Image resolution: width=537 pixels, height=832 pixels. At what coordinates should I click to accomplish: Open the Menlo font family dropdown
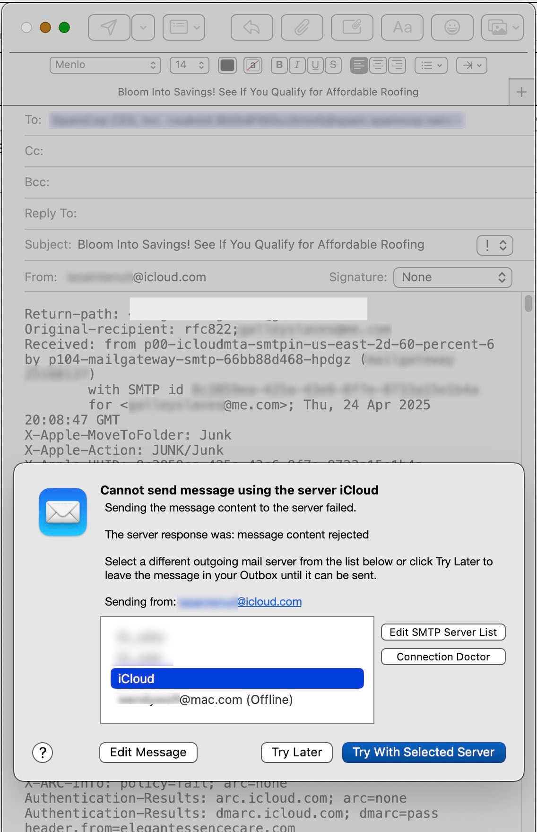point(105,65)
